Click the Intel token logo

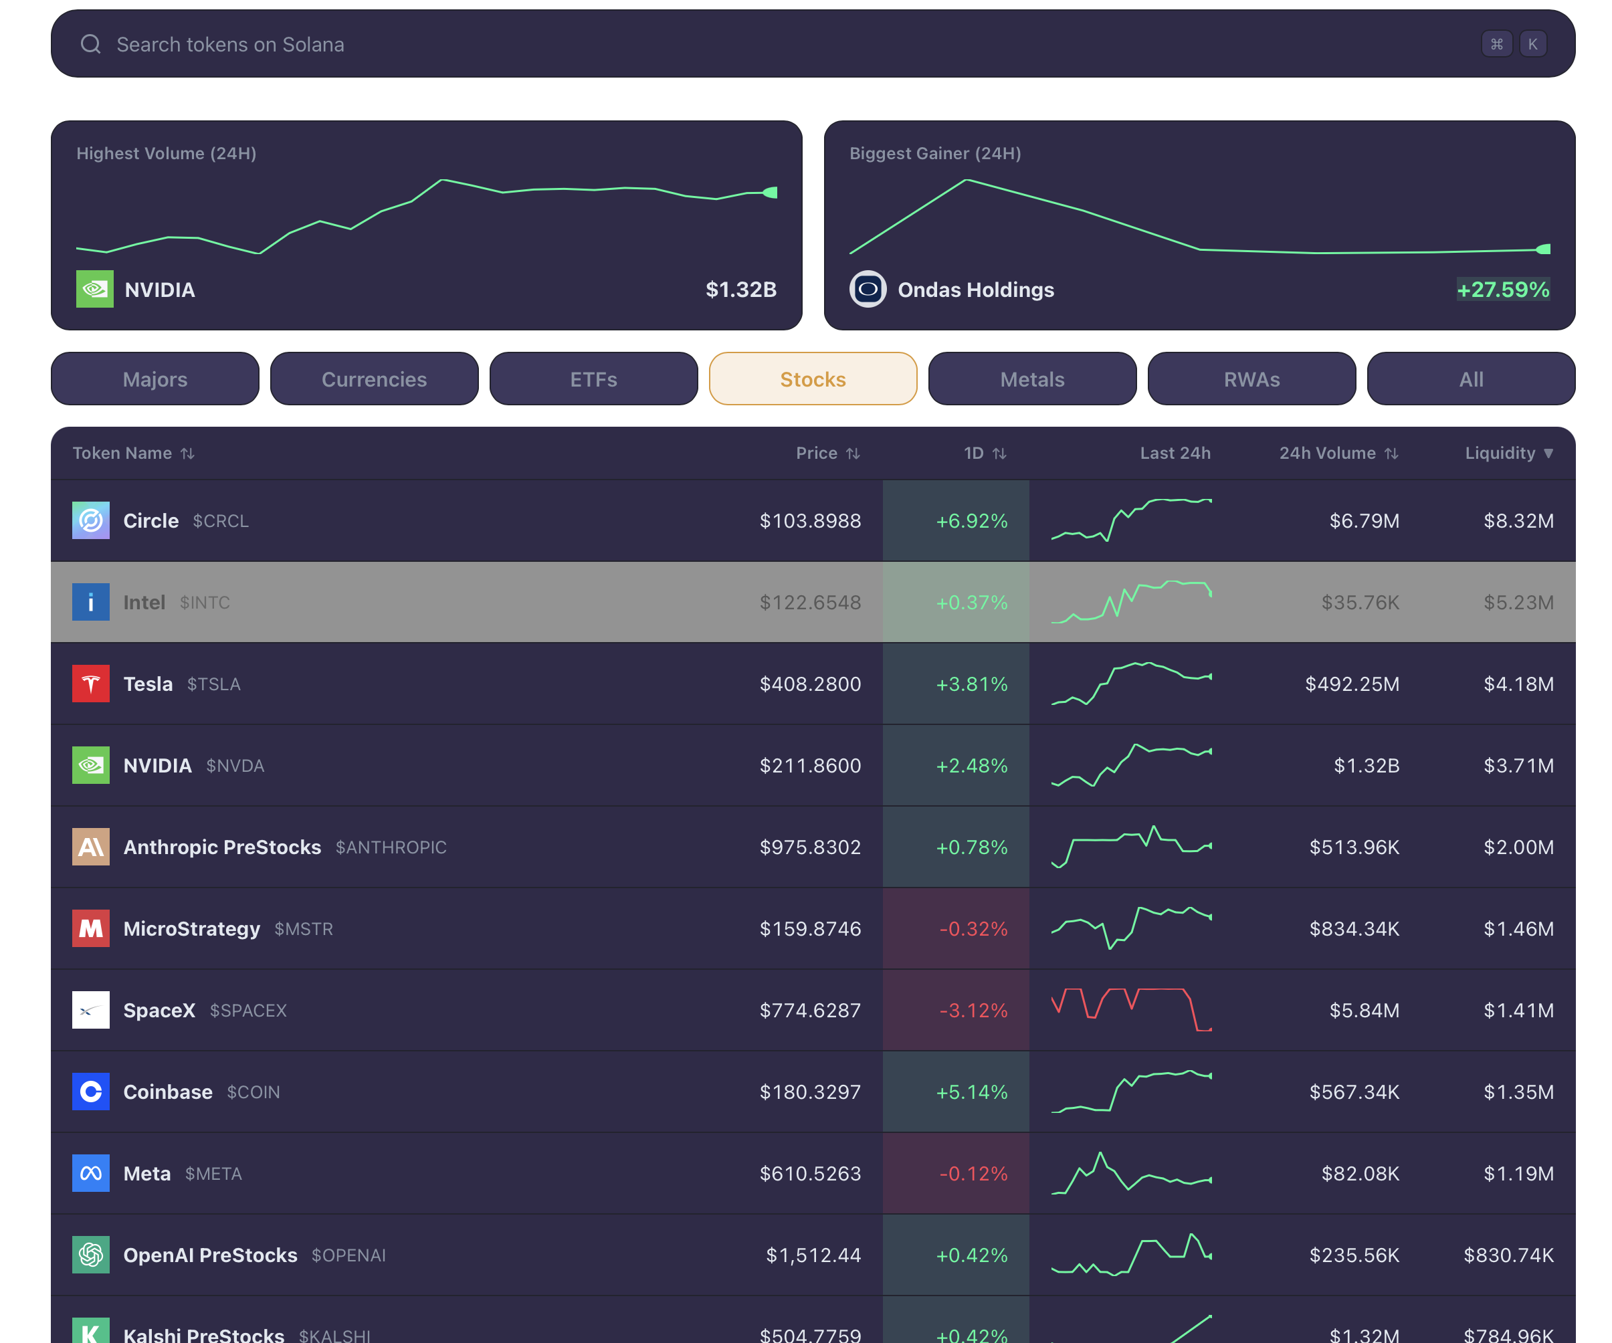coord(92,603)
